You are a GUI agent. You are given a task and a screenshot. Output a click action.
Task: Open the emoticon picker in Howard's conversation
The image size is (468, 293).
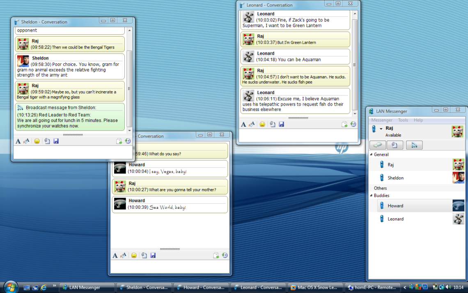[134, 255]
